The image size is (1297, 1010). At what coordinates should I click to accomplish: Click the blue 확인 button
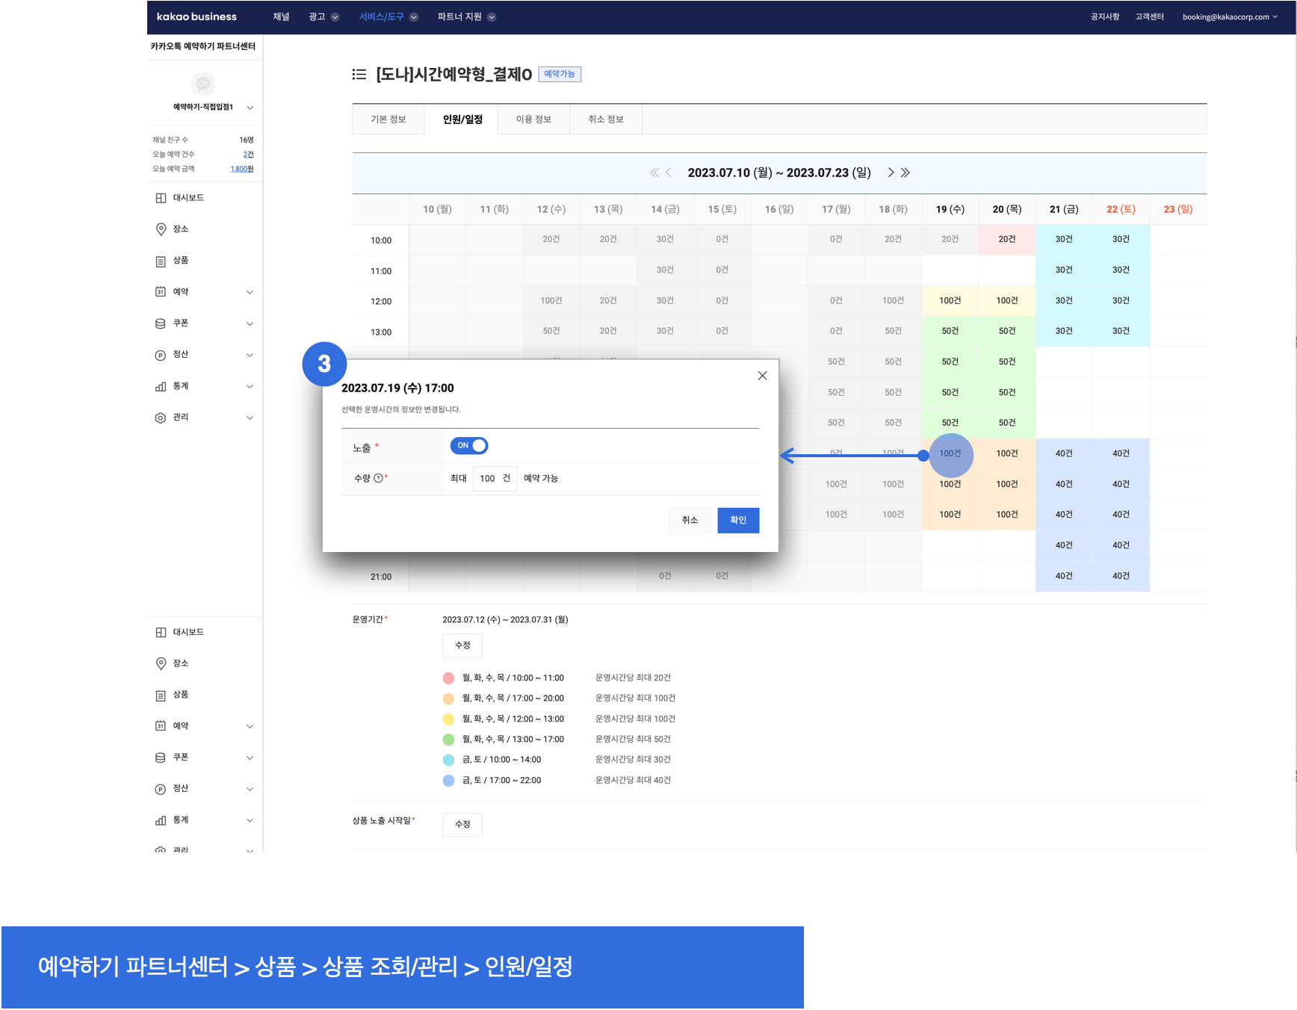[x=738, y=521]
